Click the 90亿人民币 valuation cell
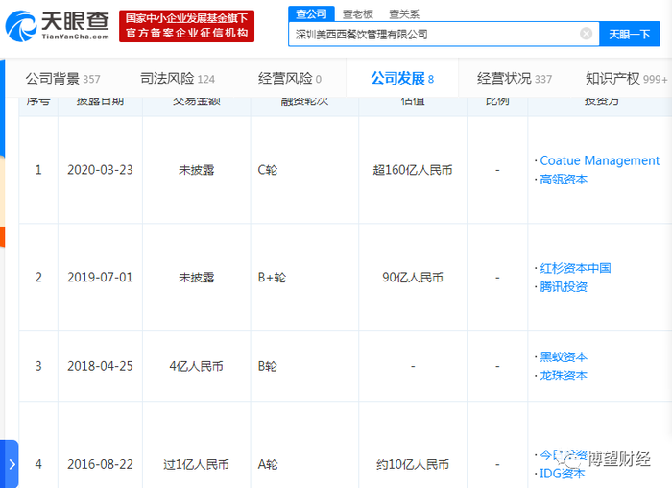 (412, 278)
